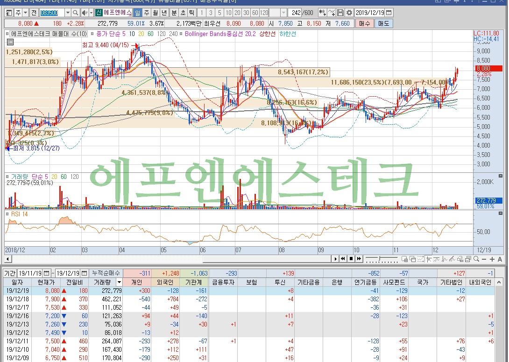Open the 거래량 column dropdown arrow
This screenshot has width=509, height=362.
click(119, 283)
